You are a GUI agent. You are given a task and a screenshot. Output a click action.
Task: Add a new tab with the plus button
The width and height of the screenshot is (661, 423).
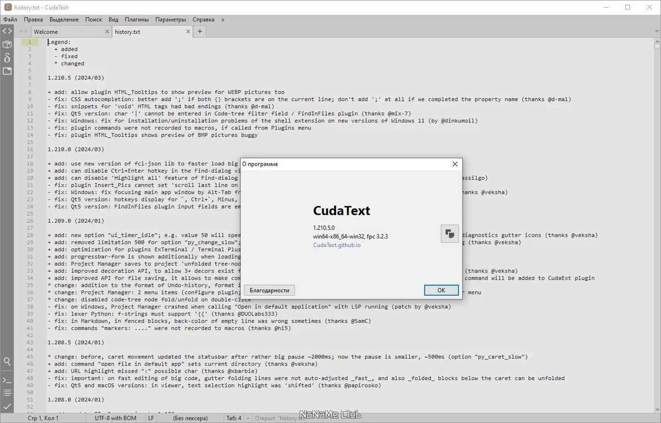200,31
